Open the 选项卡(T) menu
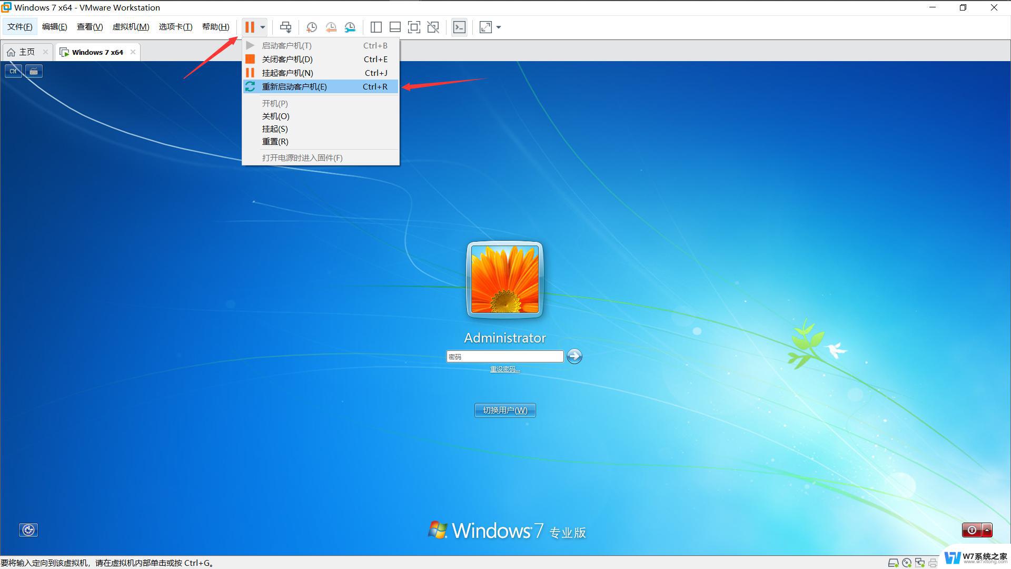 175,27
